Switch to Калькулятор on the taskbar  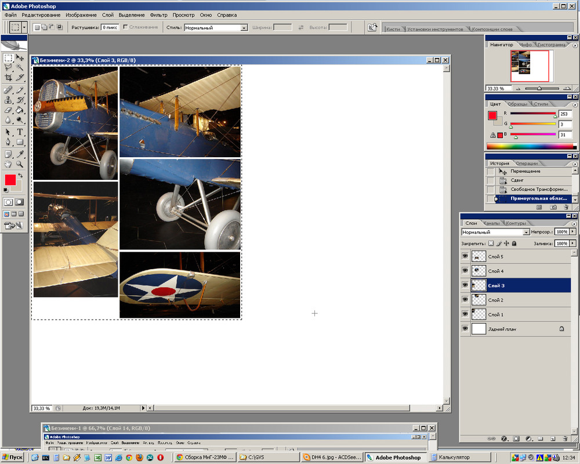tap(460, 458)
